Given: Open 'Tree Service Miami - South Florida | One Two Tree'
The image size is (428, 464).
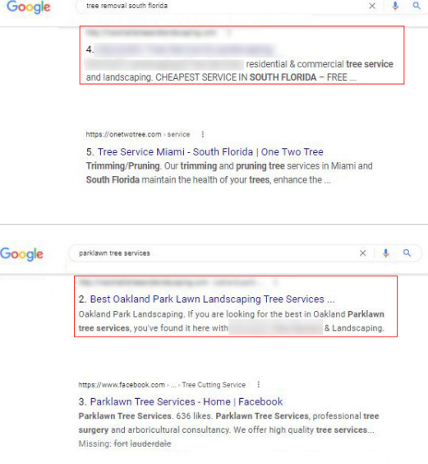Looking at the screenshot, I should pyautogui.click(x=210, y=152).
